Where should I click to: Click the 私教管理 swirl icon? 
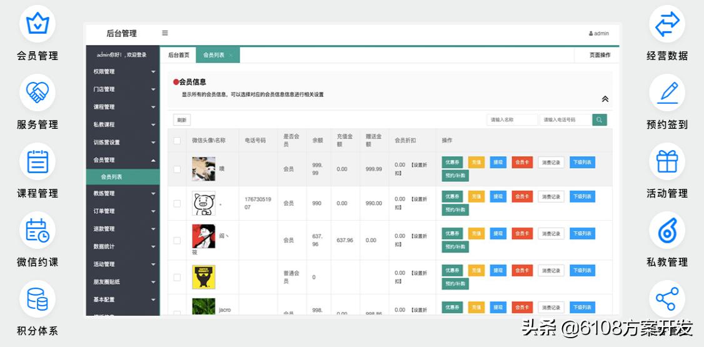click(667, 230)
